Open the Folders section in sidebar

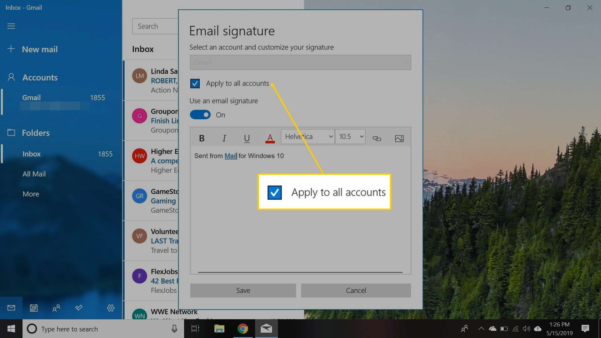coord(36,132)
